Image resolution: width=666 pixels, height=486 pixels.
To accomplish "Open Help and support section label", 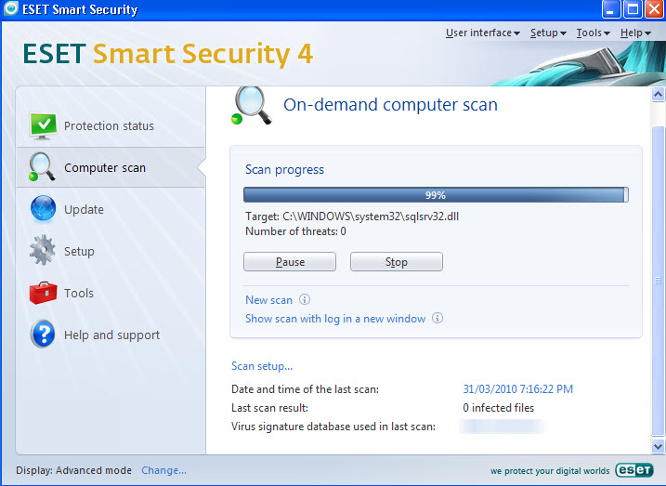I will [111, 335].
